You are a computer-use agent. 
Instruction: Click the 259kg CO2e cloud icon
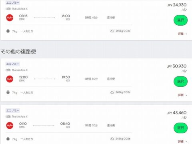tap(112, 31)
